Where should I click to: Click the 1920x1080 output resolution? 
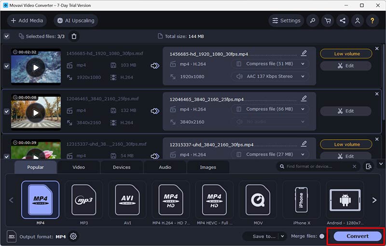(x=192, y=77)
